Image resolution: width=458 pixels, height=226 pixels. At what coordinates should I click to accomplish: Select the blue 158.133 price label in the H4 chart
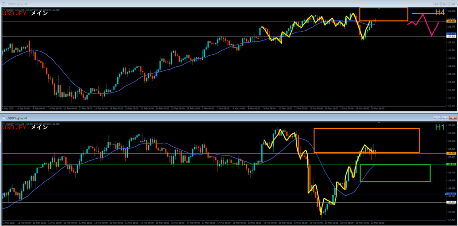(451, 34)
